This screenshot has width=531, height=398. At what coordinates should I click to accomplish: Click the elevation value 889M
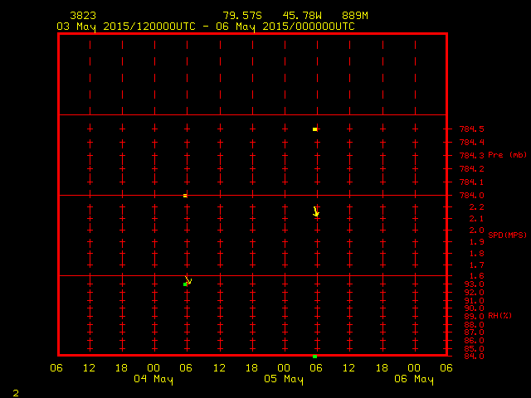click(358, 16)
